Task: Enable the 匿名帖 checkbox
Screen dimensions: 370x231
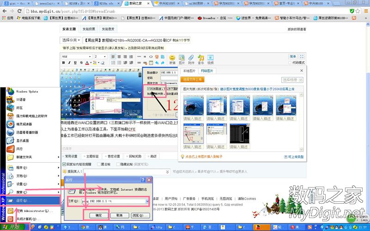Action: (x=98, y=164)
